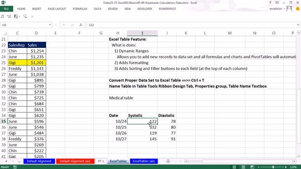Click the hidden sheets ellipsis button
The height and width of the screenshot is (169, 301).
click(x=19, y=161)
